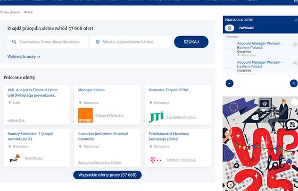Click Warszawa under Manager Klienta

[x=91, y=103]
